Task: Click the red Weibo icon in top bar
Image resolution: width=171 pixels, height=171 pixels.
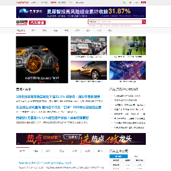Action: [x=130, y=2]
